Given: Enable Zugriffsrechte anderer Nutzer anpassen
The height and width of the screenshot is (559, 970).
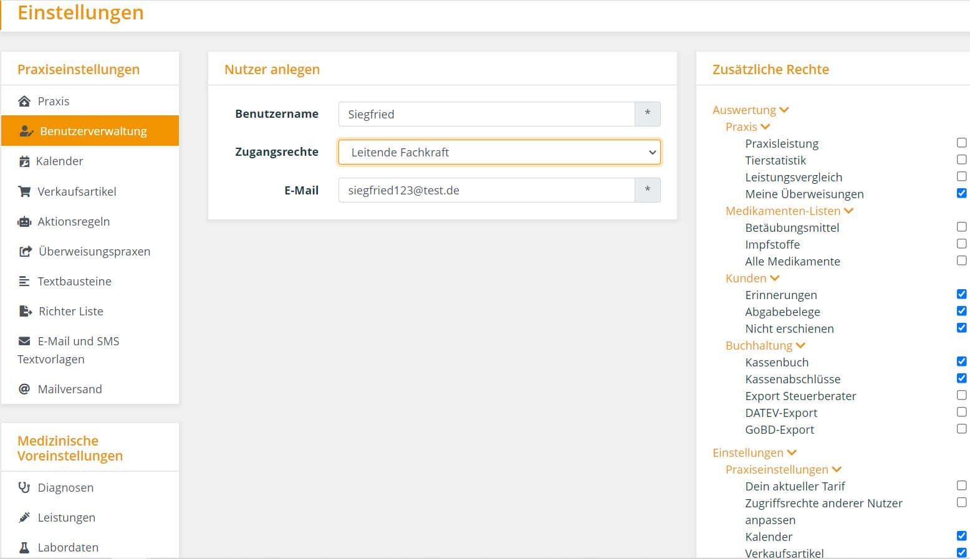Looking at the screenshot, I should (962, 502).
